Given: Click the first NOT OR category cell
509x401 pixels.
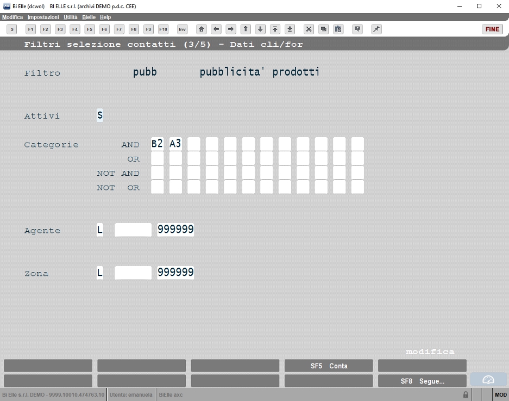Looking at the screenshot, I should pos(157,187).
